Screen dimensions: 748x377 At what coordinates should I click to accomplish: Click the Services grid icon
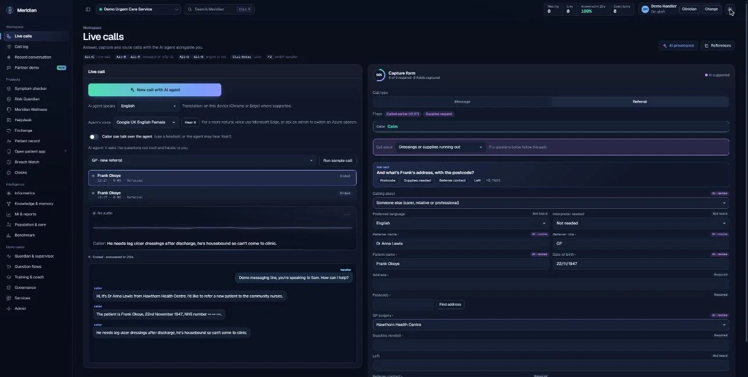click(x=9, y=298)
